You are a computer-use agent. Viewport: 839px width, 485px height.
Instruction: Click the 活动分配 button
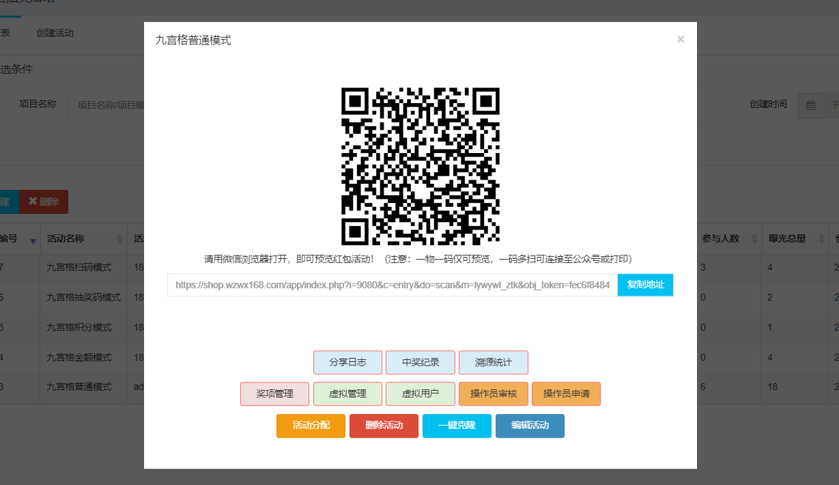311,426
